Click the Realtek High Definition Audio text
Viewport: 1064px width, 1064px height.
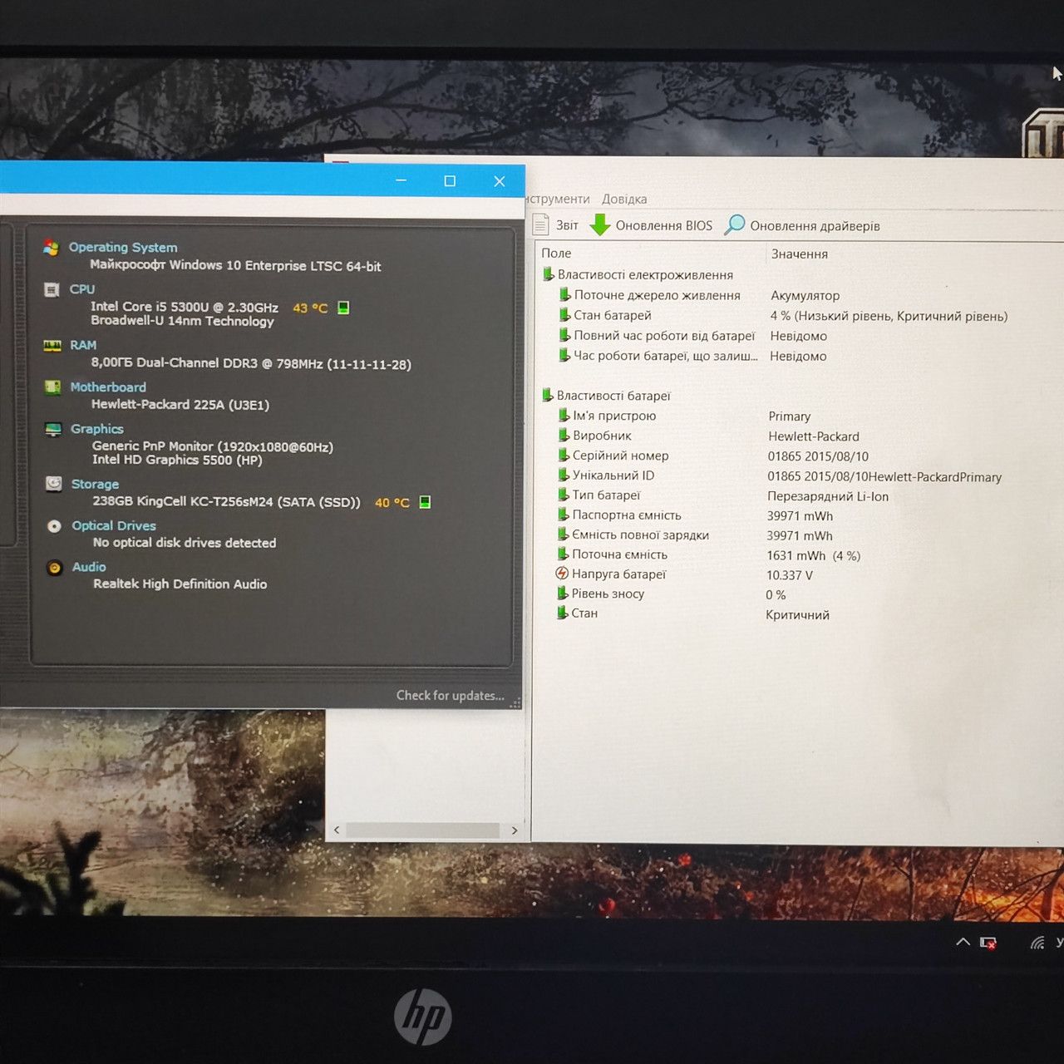point(180,584)
